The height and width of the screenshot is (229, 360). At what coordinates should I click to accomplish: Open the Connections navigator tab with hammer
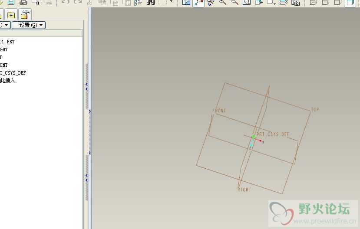(x=25, y=15)
